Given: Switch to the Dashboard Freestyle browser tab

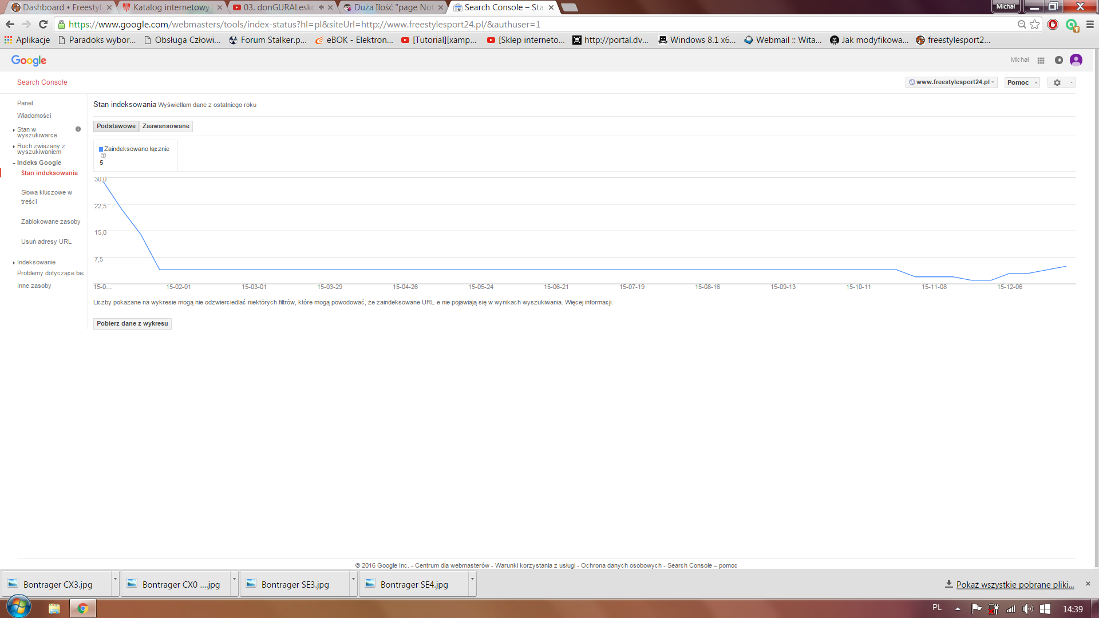Looking at the screenshot, I should click(x=57, y=7).
